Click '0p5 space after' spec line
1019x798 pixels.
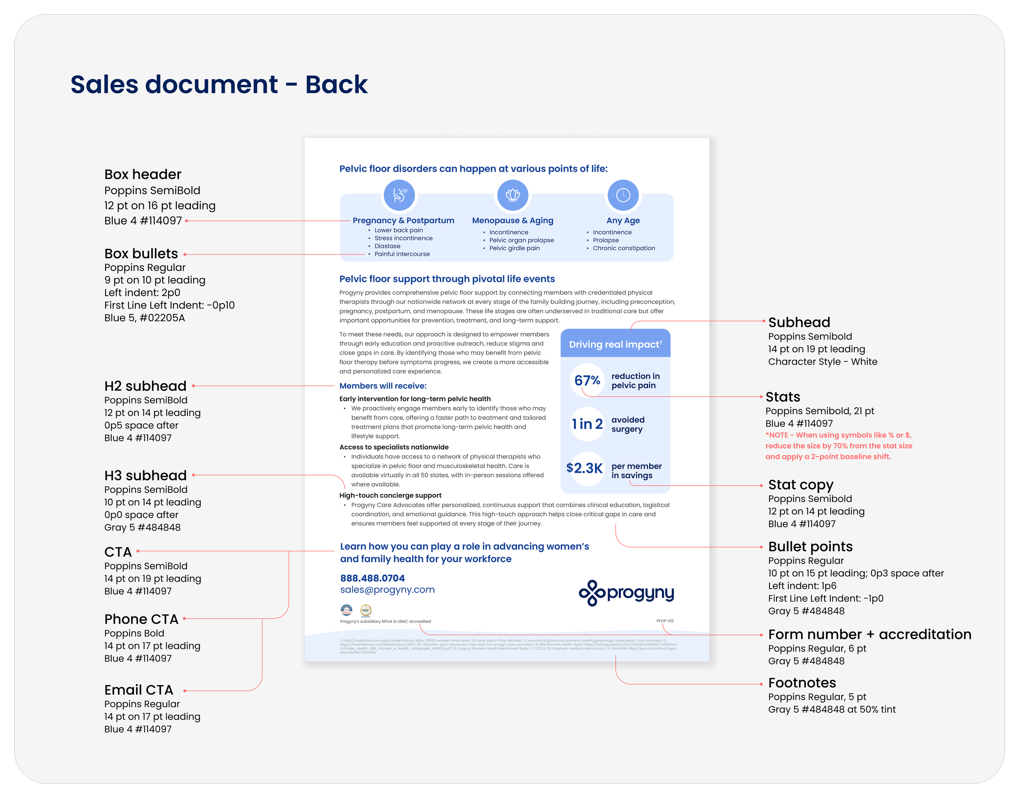click(141, 425)
